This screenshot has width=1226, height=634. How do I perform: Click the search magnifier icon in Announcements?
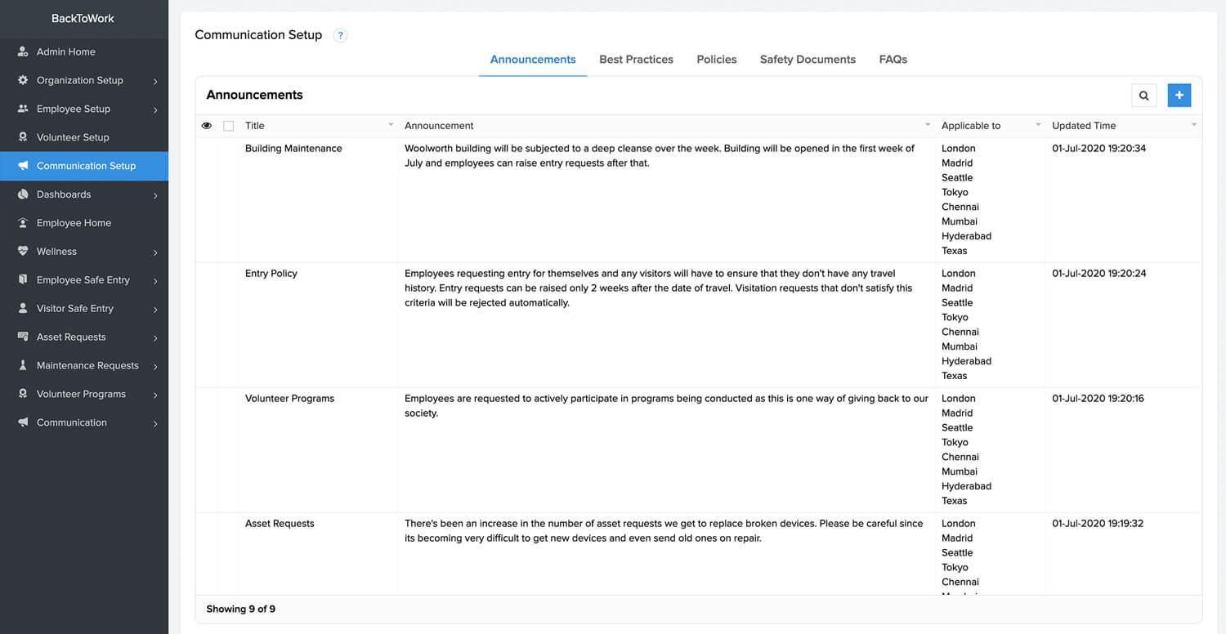click(x=1143, y=96)
